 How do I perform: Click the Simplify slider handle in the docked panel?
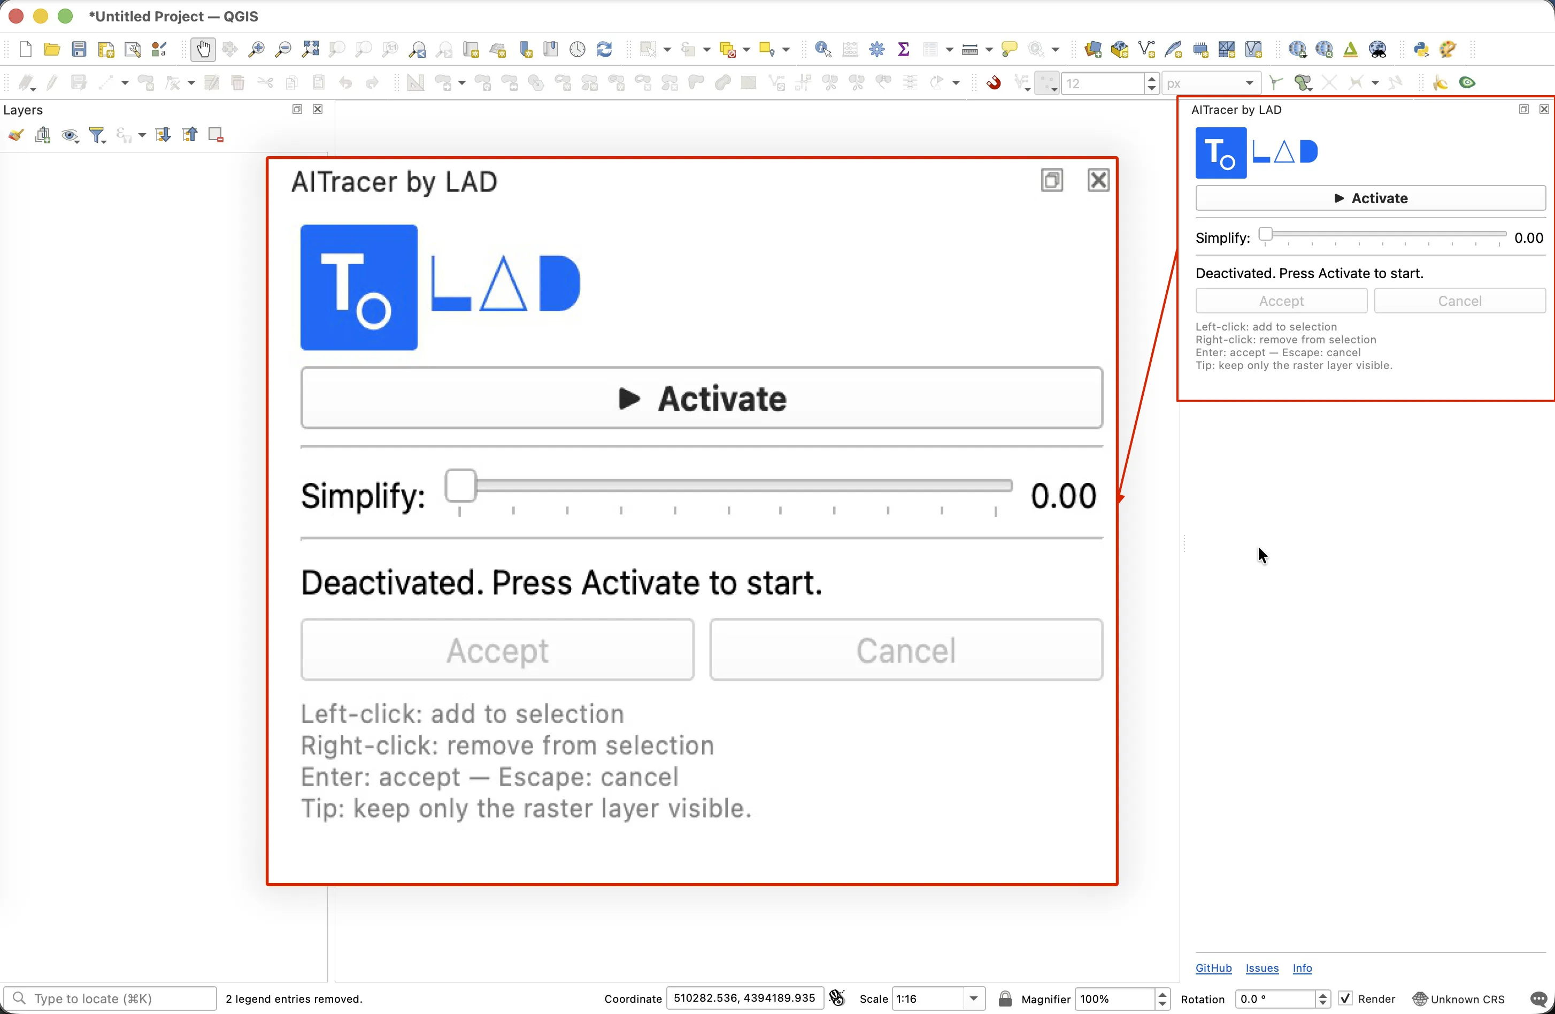point(1266,234)
